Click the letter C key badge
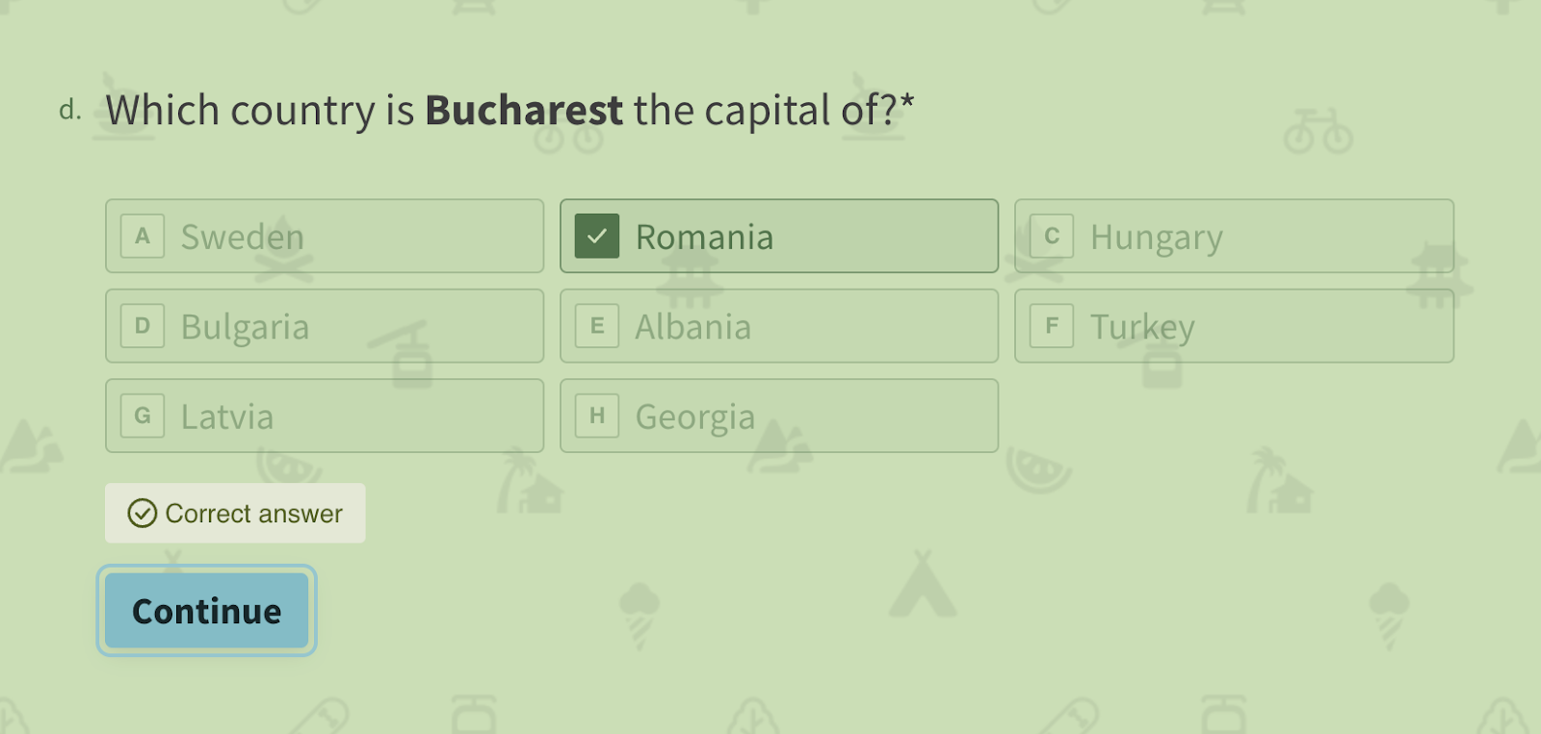The height and width of the screenshot is (734, 1541). (1052, 236)
